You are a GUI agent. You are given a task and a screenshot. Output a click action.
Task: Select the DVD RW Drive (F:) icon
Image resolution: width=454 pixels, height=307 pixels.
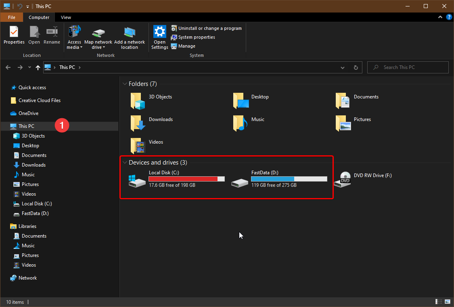coord(343,180)
